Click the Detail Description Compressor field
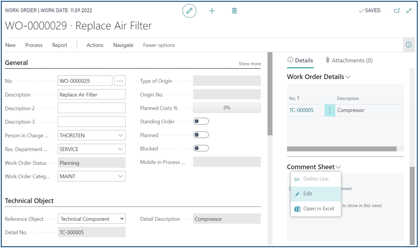The height and width of the screenshot is (248, 419). [x=227, y=219]
